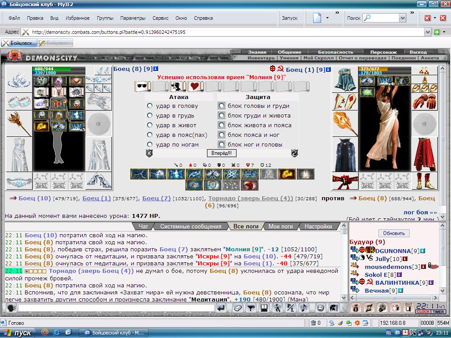The height and width of the screenshot is (338, 451).
Task: Select attack "удар в живот"
Action: tap(150, 125)
